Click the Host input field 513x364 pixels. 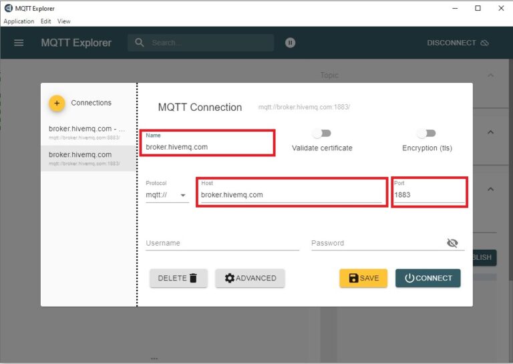point(291,195)
